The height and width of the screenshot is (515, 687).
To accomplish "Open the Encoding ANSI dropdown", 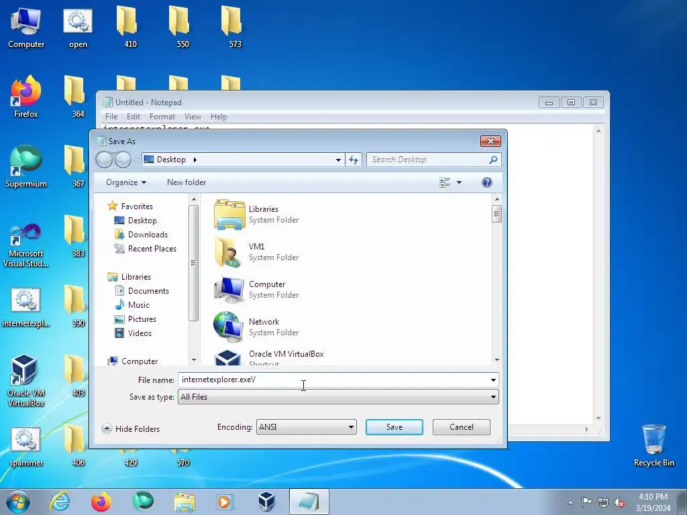I will click(x=306, y=427).
